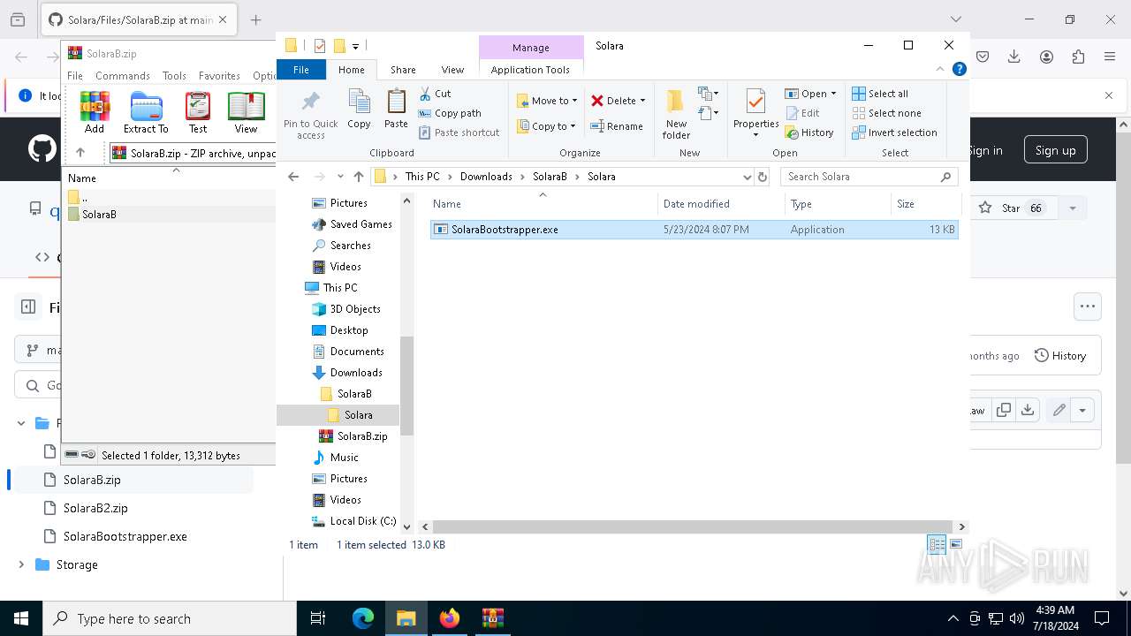Click WinRAR View toolbar icon

click(x=246, y=112)
